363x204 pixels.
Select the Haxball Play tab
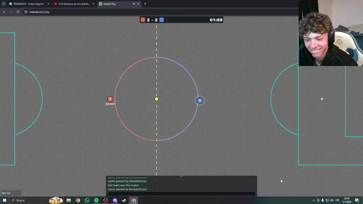pyautogui.click(x=119, y=4)
